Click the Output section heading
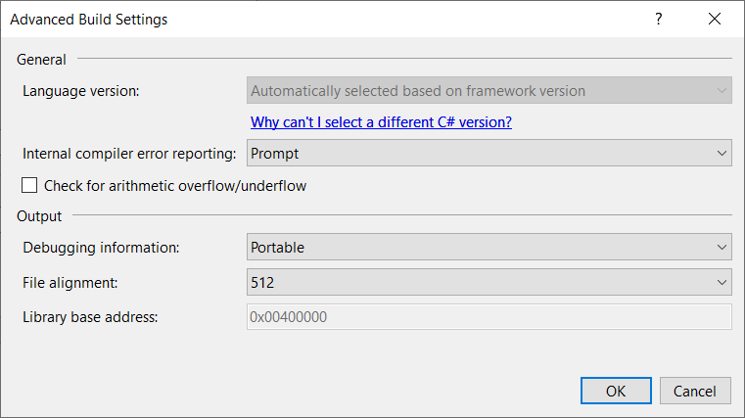Viewport: 745px width, 418px height. pos(39,215)
